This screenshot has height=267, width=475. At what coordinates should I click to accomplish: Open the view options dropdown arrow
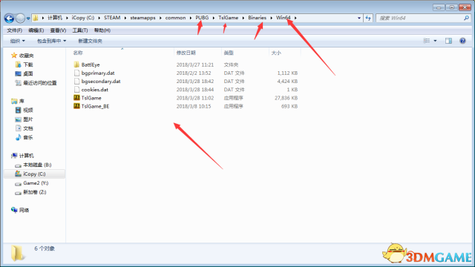point(435,41)
